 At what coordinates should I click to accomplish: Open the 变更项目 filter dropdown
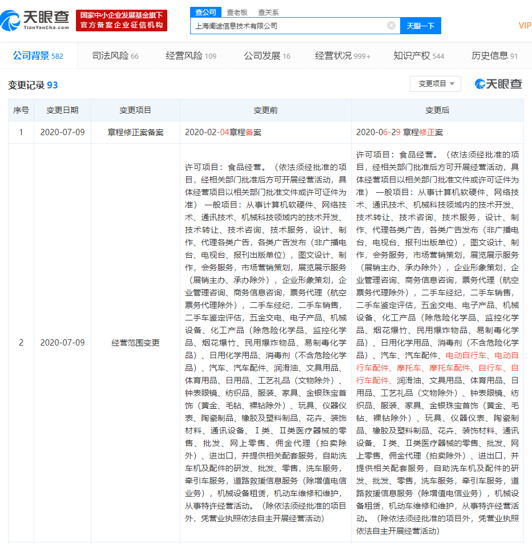tap(435, 84)
